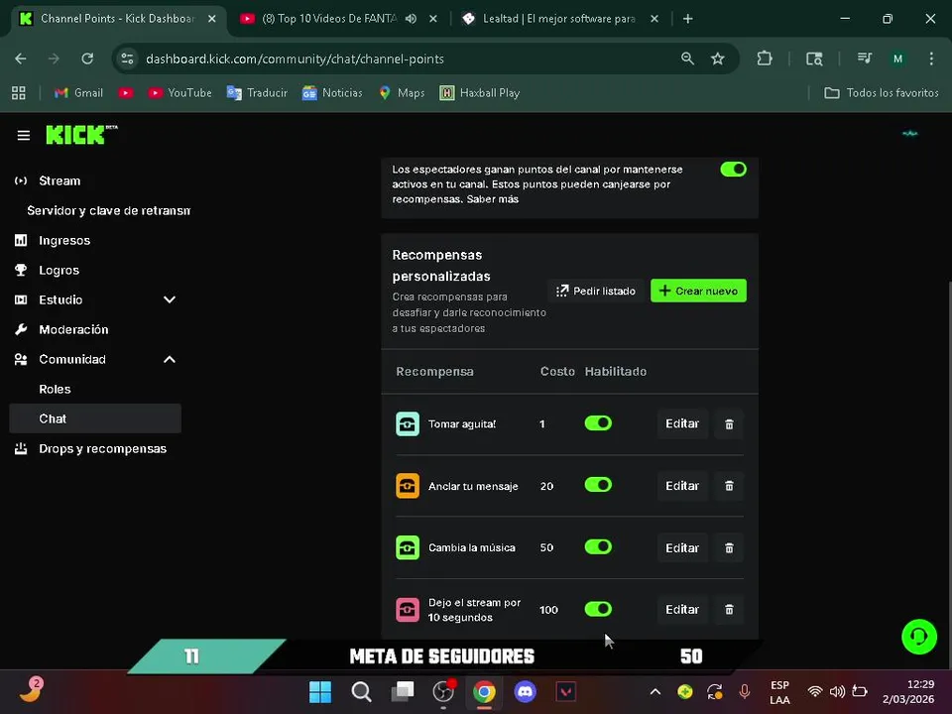Viewport: 952px width, 714px height.
Task: Toggle off the Cambia la música reward
Action: tap(598, 547)
